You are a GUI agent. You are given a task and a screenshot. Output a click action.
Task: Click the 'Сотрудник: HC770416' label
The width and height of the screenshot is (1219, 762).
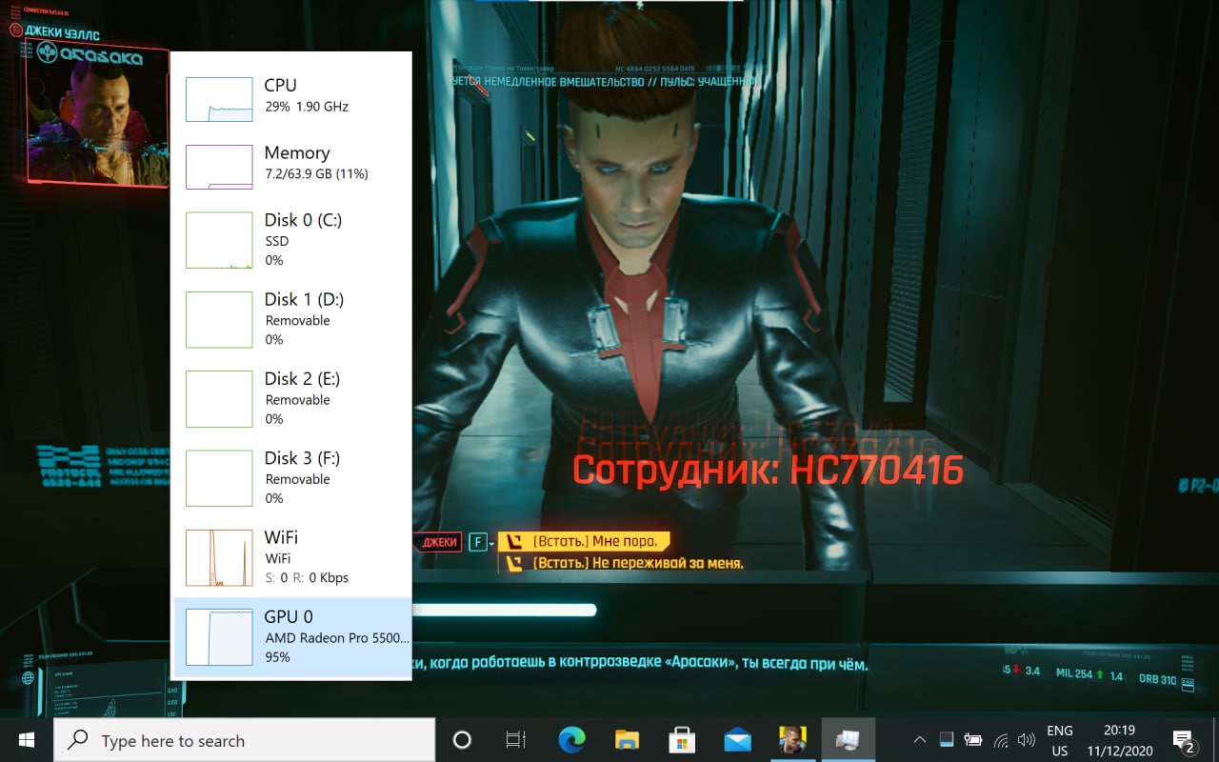[x=768, y=471]
